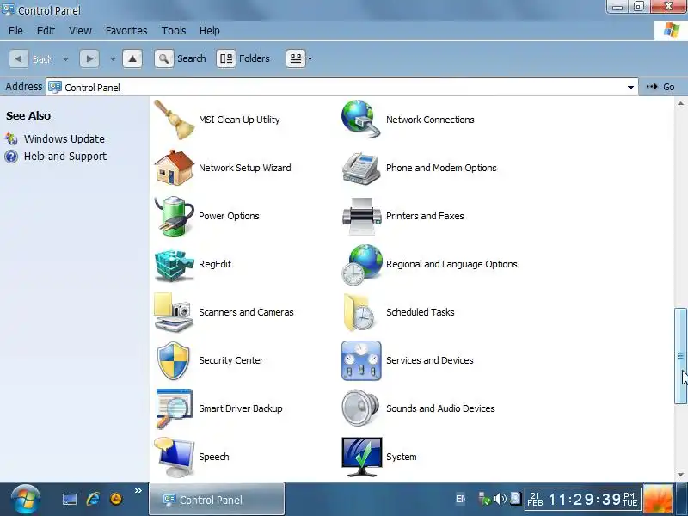Go up one folder level
This screenshot has height=516, width=688.
132,58
